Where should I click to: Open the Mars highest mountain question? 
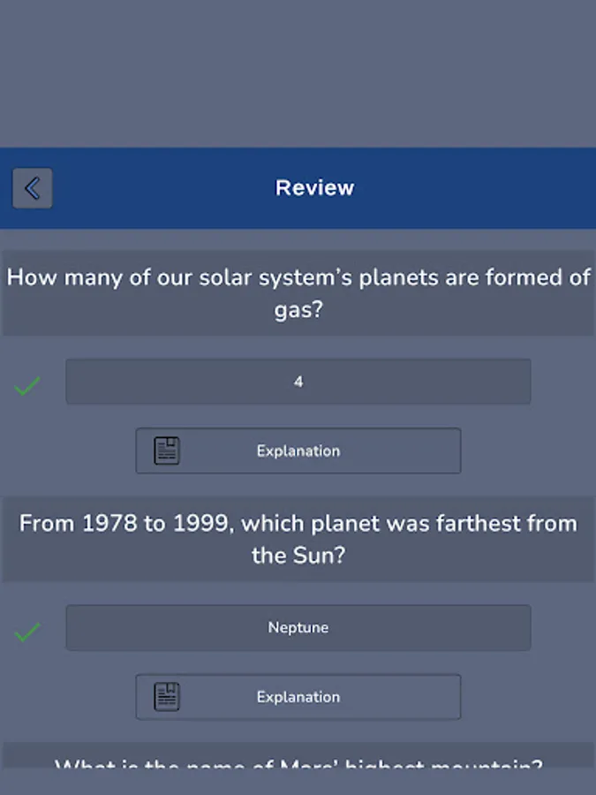coord(298,767)
